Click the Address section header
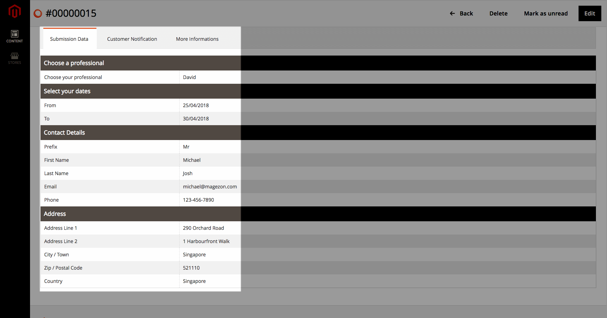This screenshot has width=607, height=318. [x=55, y=214]
